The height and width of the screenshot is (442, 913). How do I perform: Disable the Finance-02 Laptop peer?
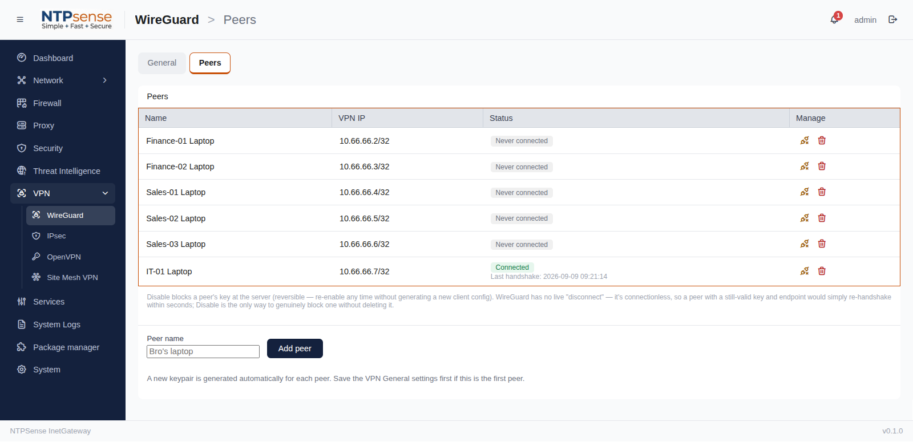[x=805, y=166]
